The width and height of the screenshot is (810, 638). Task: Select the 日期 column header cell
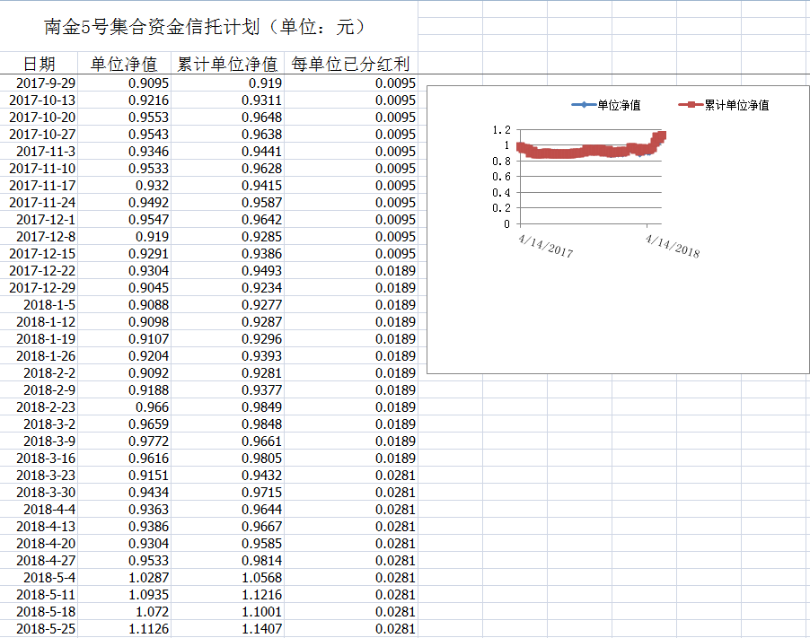pyautogui.click(x=39, y=64)
